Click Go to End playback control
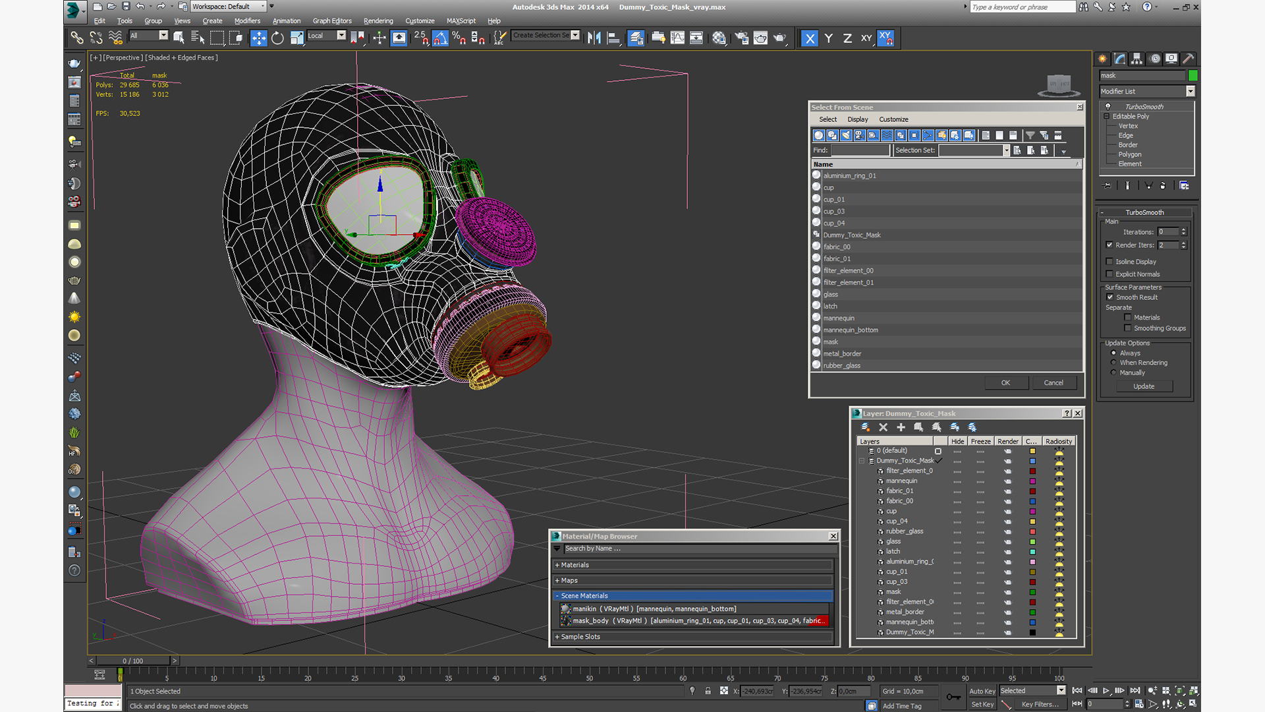The image size is (1265, 712). tap(1135, 690)
